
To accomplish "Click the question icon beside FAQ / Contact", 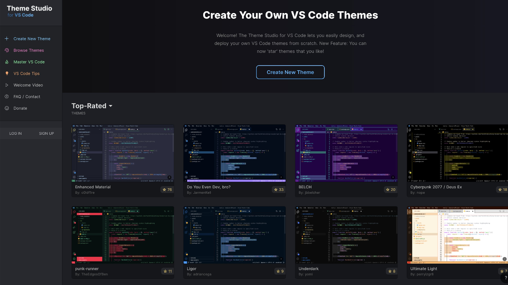I will coord(7,97).
